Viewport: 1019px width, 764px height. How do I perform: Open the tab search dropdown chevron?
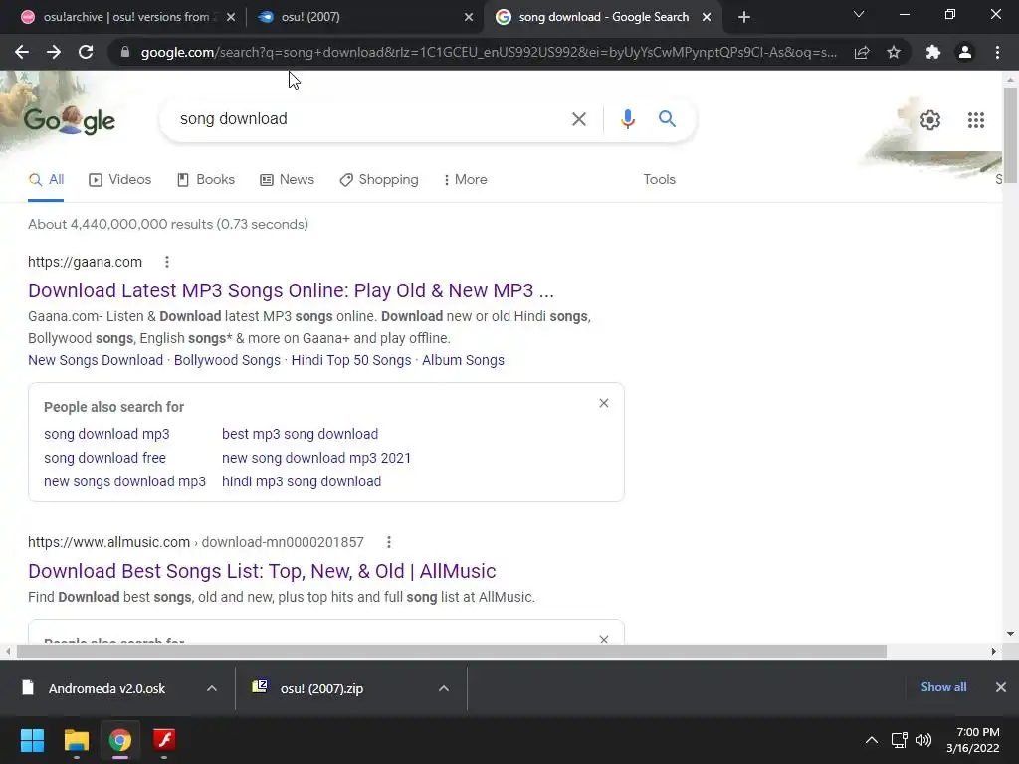(x=859, y=14)
